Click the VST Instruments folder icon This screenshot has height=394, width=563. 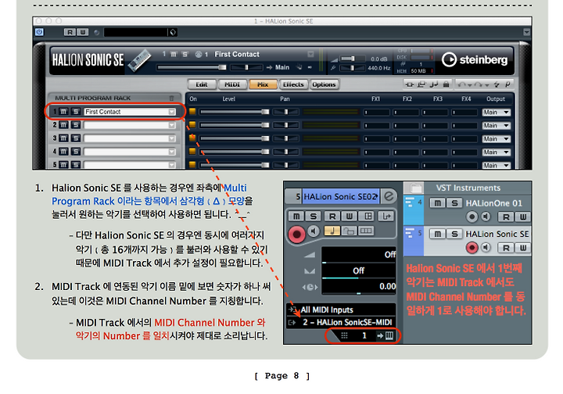tap(414, 188)
